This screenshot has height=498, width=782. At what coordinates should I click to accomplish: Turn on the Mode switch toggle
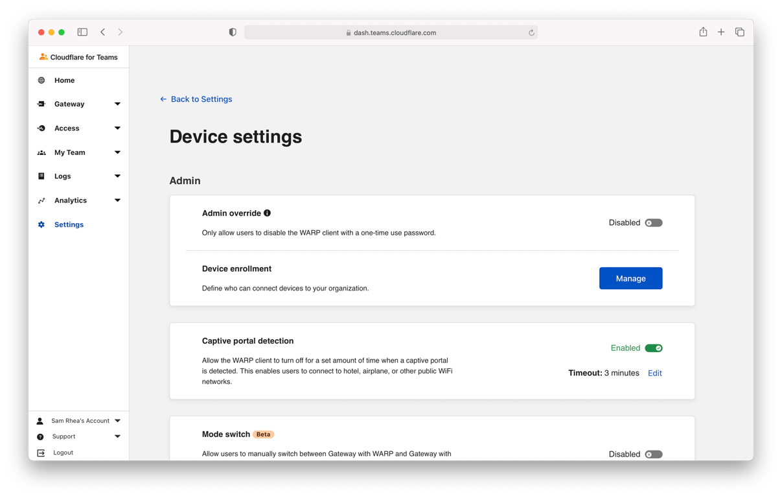[653, 454]
